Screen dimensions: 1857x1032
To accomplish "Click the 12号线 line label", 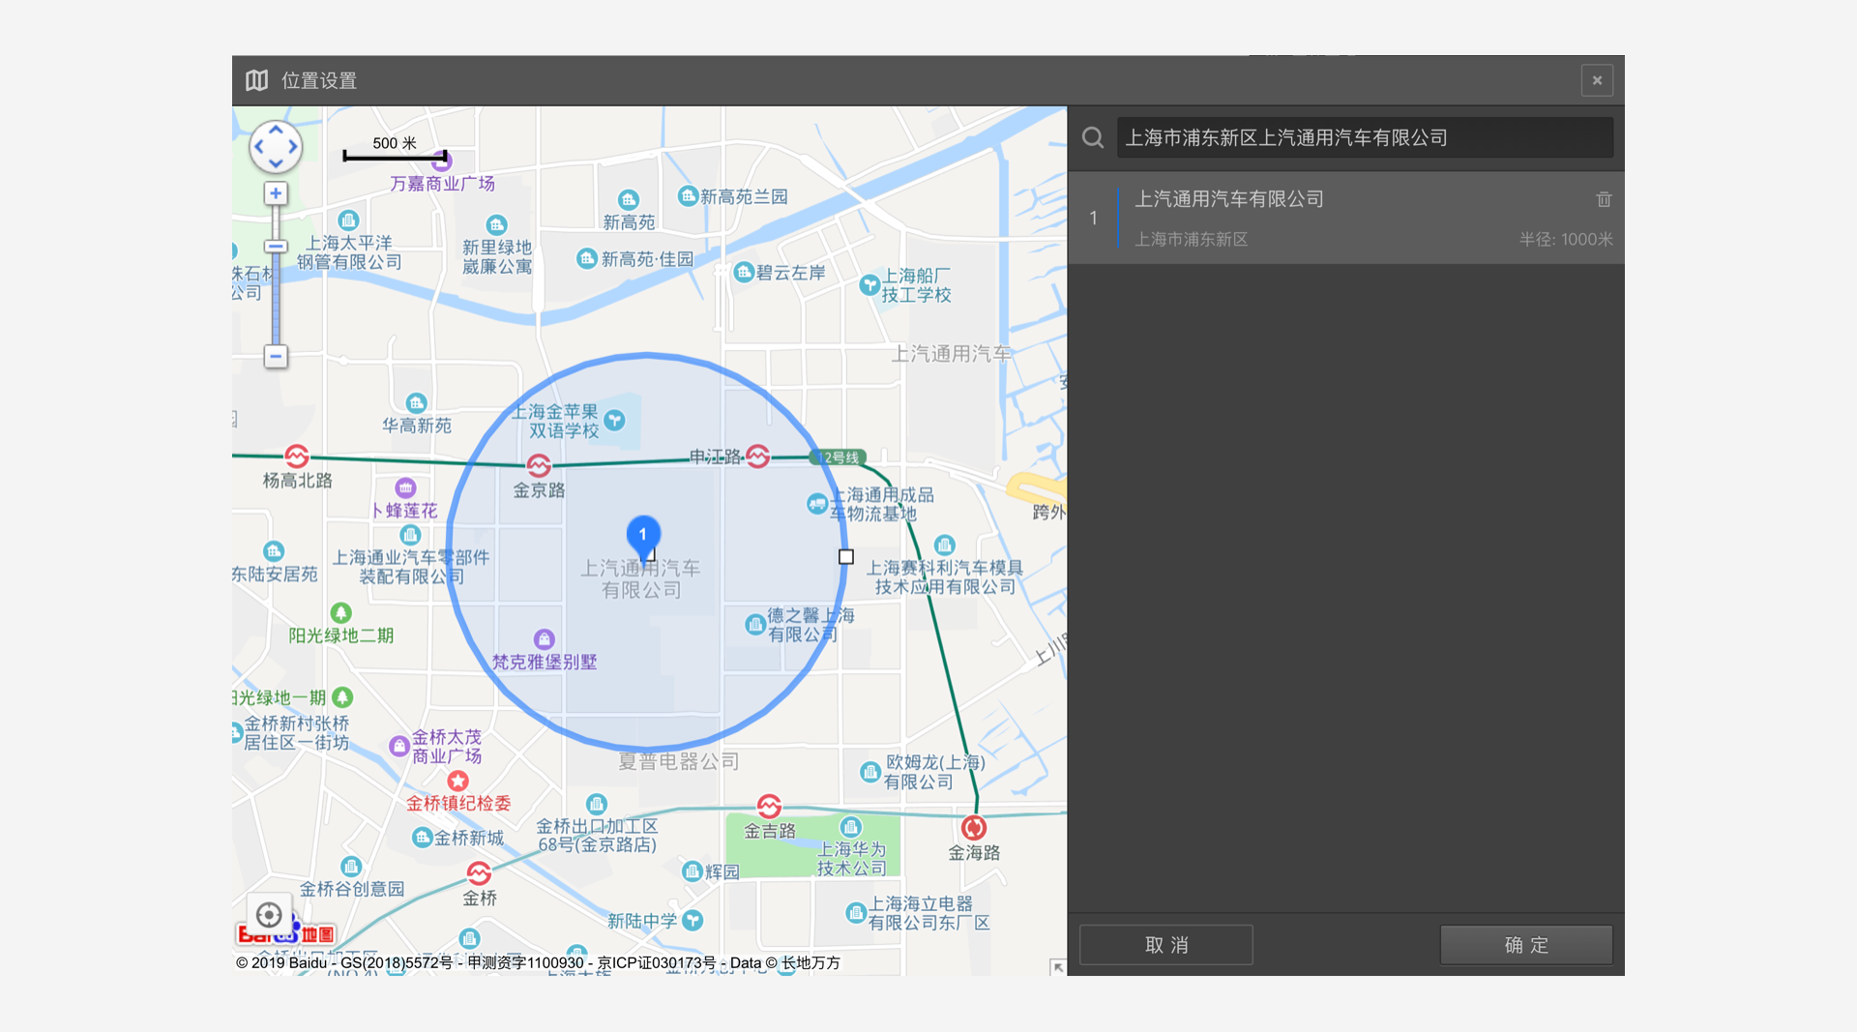I will [x=838, y=457].
